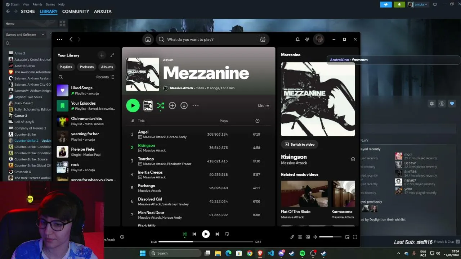This screenshot has height=259, width=461.
Task: Show hidden icons in system tray
Action: pos(399,253)
